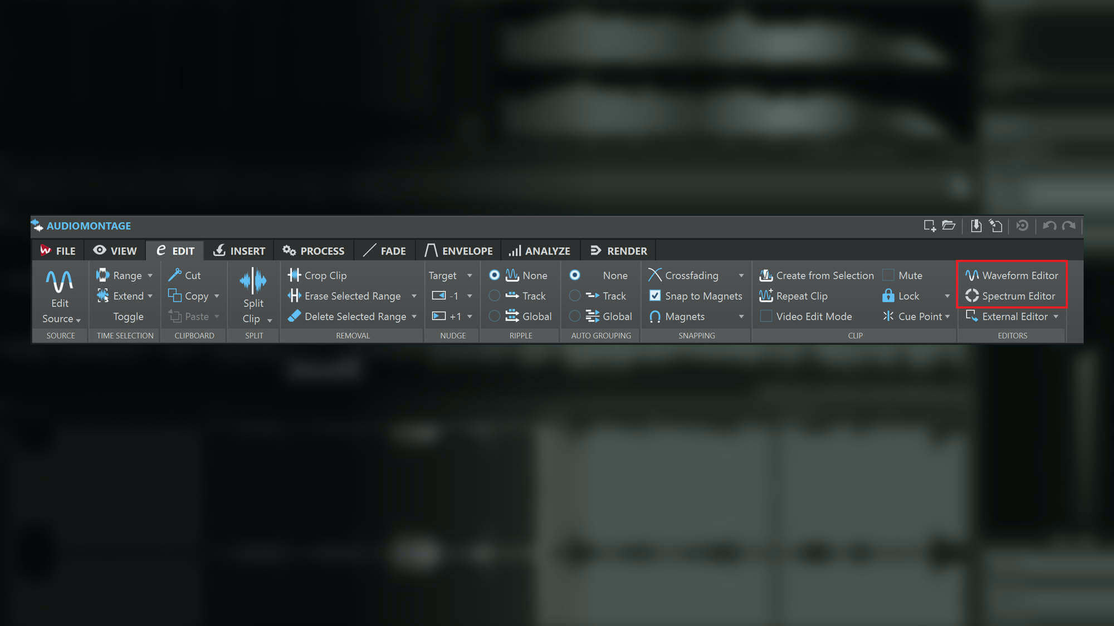The height and width of the screenshot is (626, 1114).
Task: Expand the Lock options dropdown
Action: pos(947,296)
